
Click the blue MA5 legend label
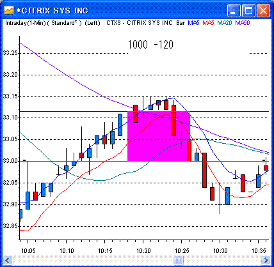[x=193, y=23]
